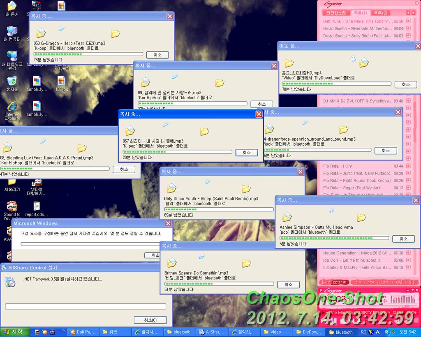Select the Sound to You WMA file icon
This screenshot has height=337, width=421.
12,210
